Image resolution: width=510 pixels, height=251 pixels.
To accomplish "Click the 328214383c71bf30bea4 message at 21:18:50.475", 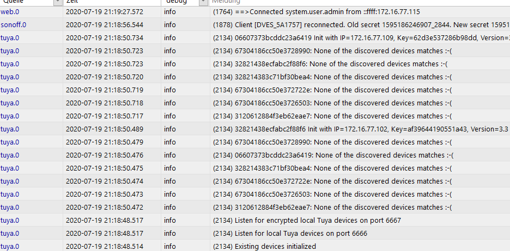I will pos(332,168).
